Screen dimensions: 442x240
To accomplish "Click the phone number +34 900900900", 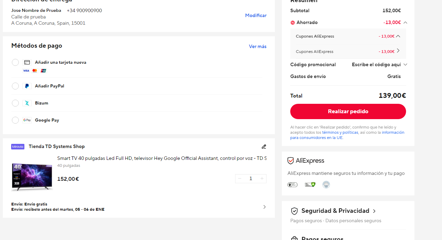I will coord(84,10).
